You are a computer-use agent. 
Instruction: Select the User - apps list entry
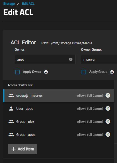59,109
